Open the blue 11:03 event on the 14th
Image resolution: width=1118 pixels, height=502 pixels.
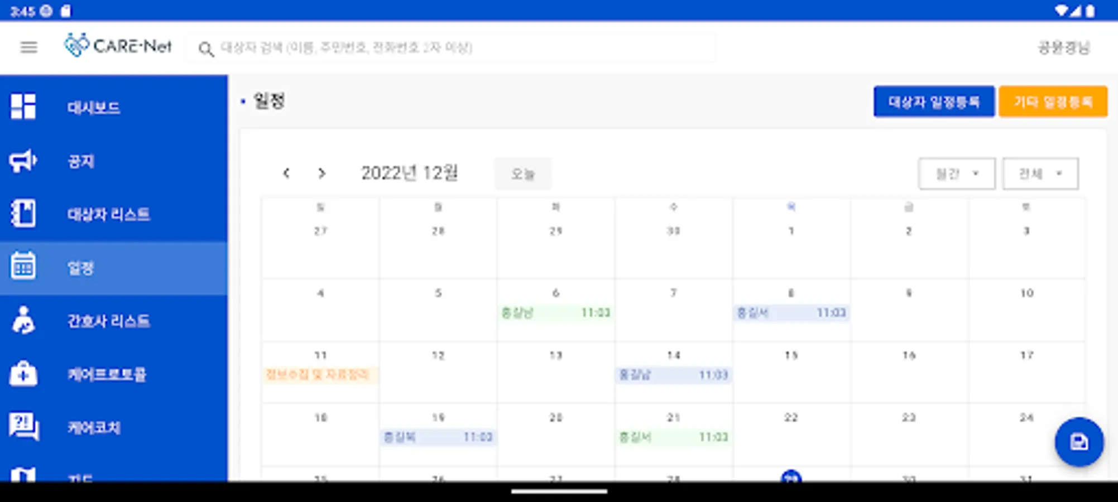[x=674, y=375]
